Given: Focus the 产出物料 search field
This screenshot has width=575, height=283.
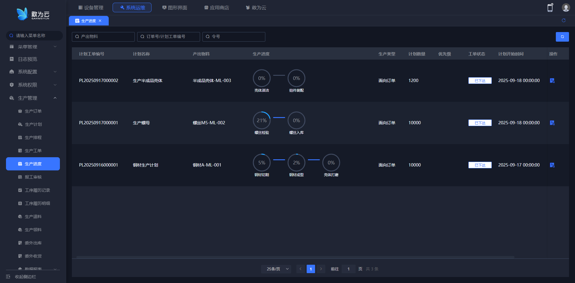Looking at the screenshot, I should pos(103,37).
